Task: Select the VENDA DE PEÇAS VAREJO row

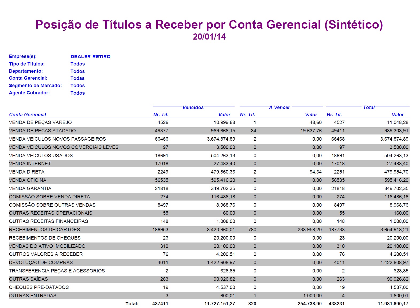Action: click(x=209, y=122)
